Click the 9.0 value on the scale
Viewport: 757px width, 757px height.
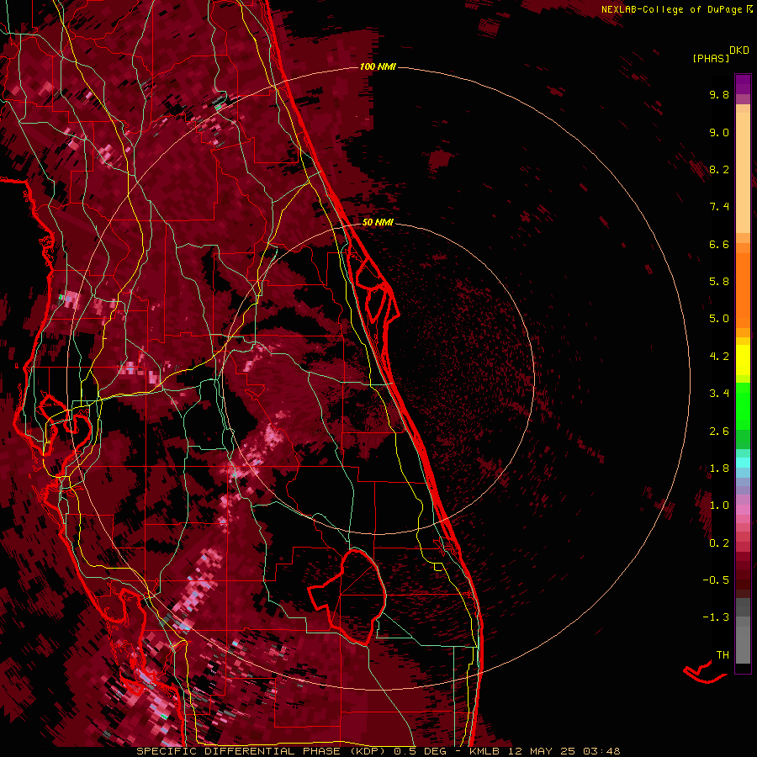point(719,132)
